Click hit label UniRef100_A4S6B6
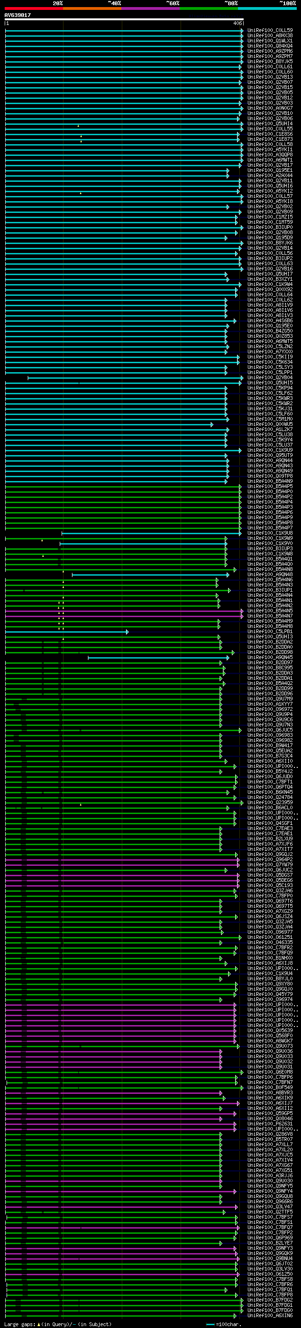Image resolution: width=301 pixels, height=1328 pixels. 270,321
